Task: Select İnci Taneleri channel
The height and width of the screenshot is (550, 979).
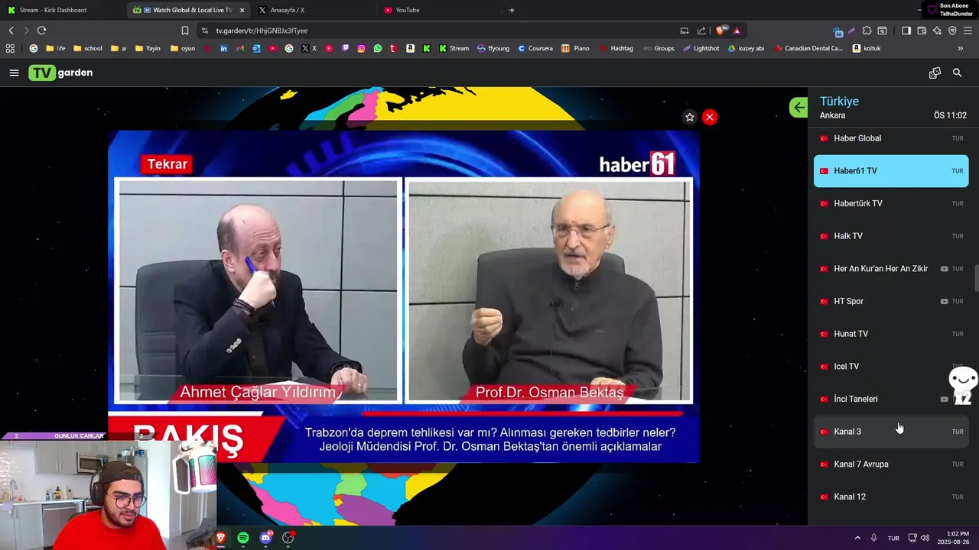Action: (891, 399)
